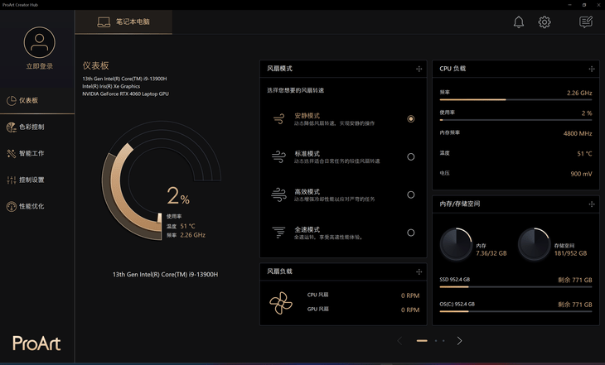Click the move handle on 内存/存储空间 panel
This screenshot has height=365, width=605.
coord(591,204)
